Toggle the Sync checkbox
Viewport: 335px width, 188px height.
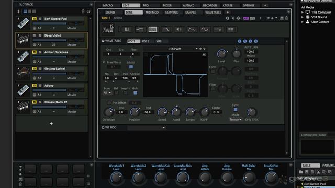click(235, 109)
